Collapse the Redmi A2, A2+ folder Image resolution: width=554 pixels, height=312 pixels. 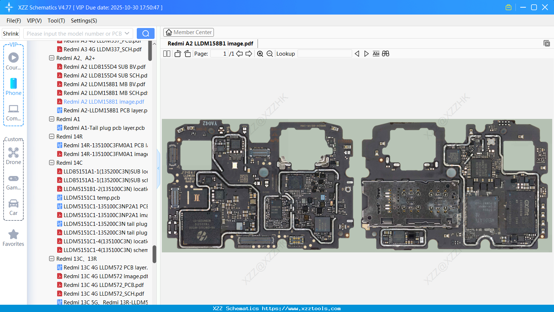[52, 58]
